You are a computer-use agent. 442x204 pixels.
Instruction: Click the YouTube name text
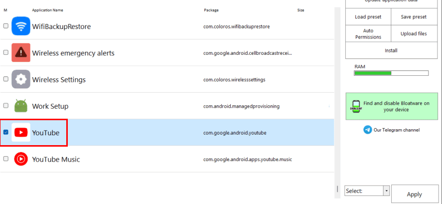(x=46, y=133)
